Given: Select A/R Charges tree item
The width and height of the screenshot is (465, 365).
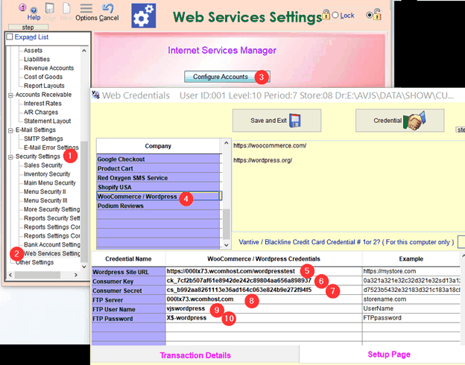Looking at the screenshot, I should pos(41,112).
